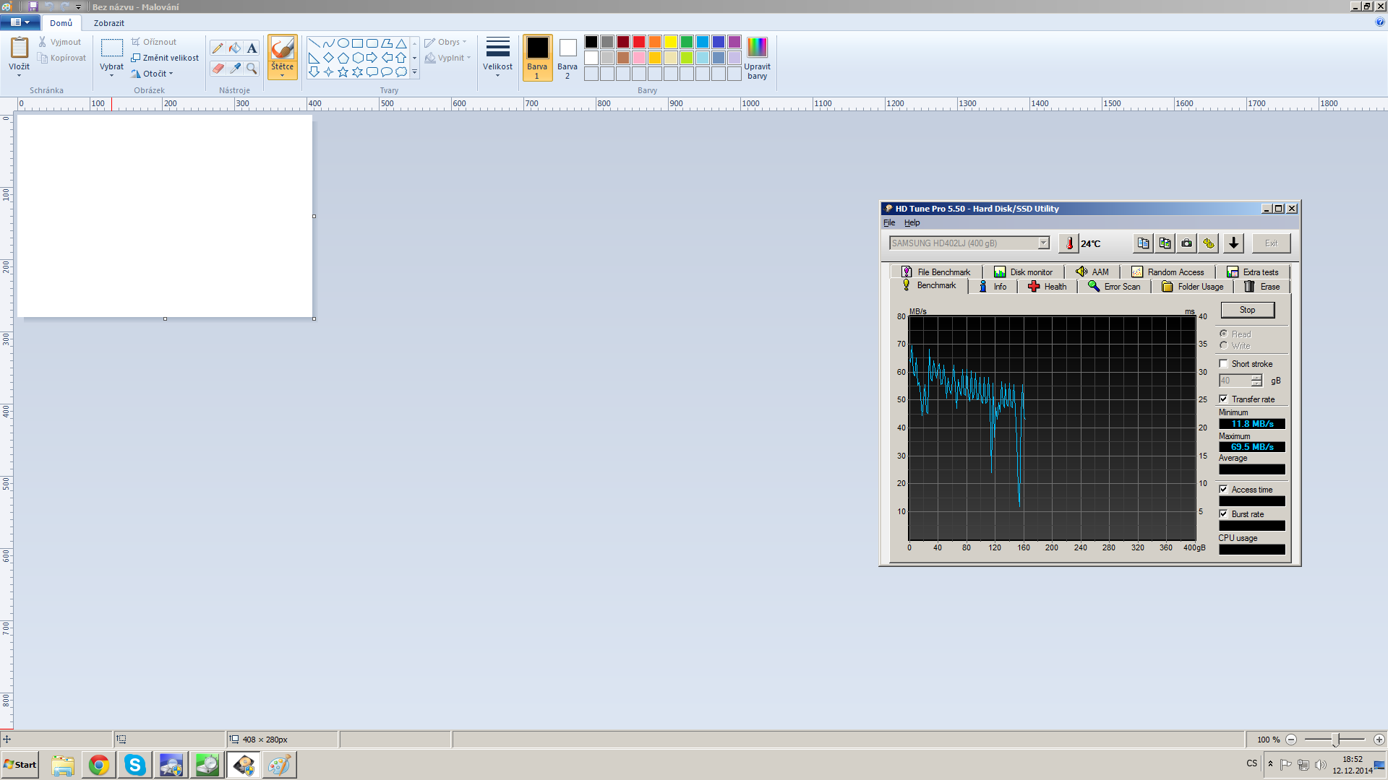Uncheck the Burst rate checkbox
Viewport: 1388px width, 780px height.
click(x=1224, y=514)
